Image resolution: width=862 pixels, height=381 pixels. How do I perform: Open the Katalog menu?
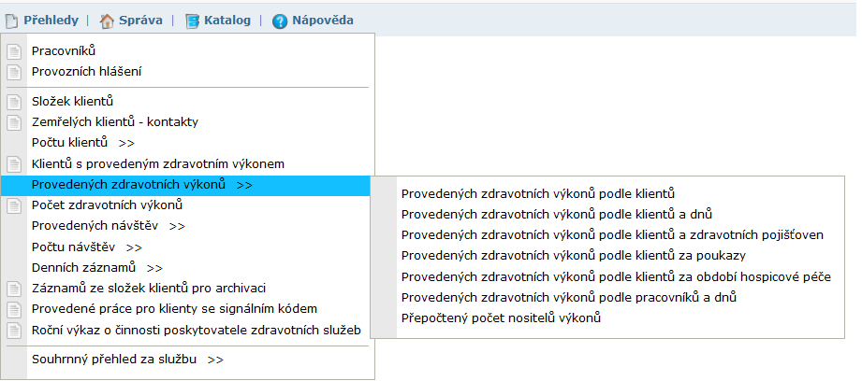pos(227,21)
